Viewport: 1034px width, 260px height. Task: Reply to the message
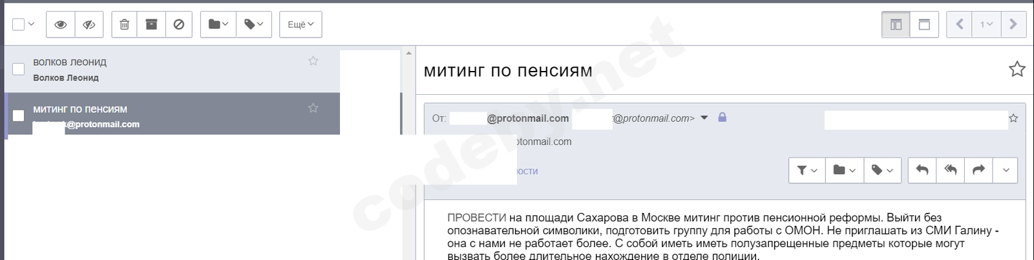[922, 170]
